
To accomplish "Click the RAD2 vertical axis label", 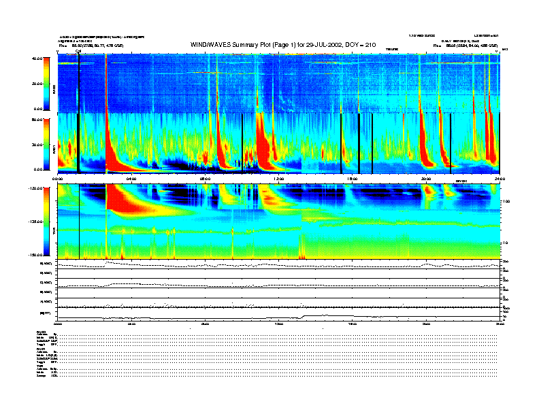I will 54,89.
